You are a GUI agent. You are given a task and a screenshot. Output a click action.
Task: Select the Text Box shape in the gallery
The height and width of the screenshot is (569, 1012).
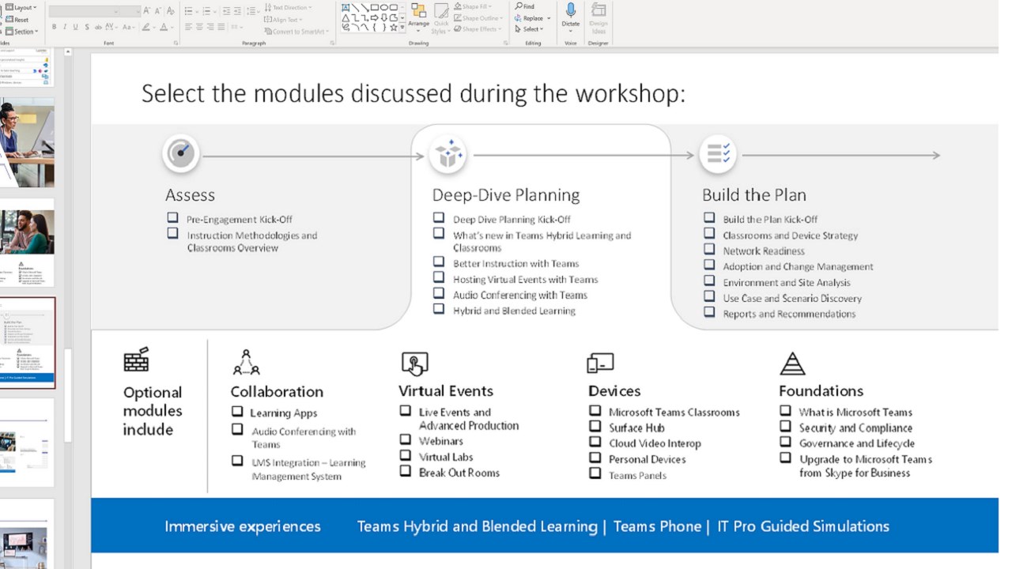tap(346, 8)
